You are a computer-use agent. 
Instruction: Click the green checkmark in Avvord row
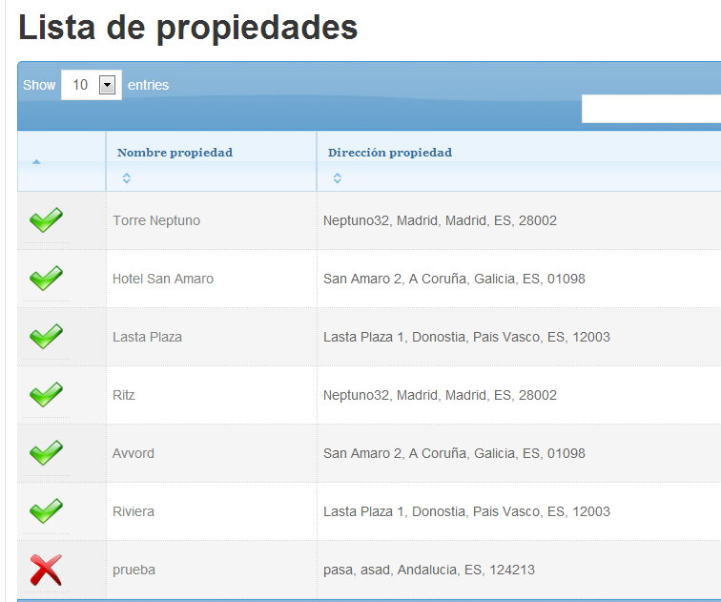[46, 452]
